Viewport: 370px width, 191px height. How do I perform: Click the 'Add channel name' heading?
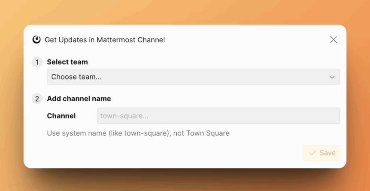(79, 99)
